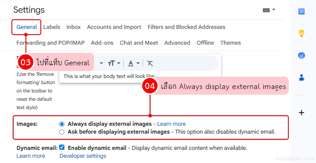Open Google Keep lightbulb icon

(x=301, y=33)
